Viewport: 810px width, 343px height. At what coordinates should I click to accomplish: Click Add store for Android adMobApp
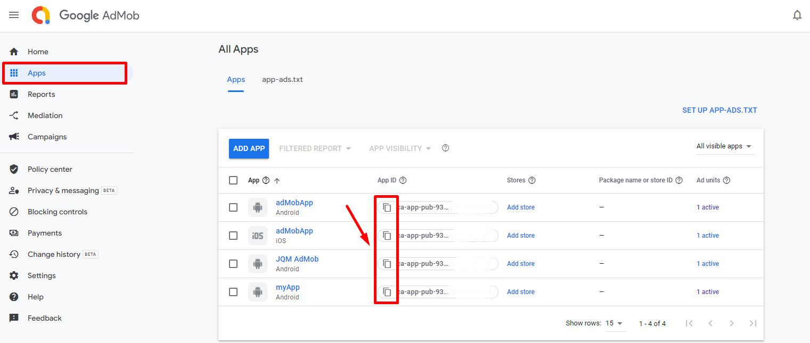521,207
